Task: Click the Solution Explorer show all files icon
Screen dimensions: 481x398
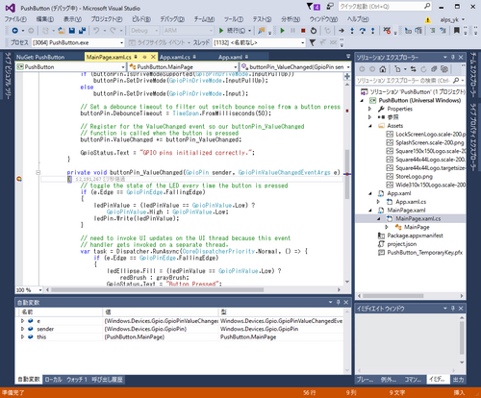Action: pos(444,69)
